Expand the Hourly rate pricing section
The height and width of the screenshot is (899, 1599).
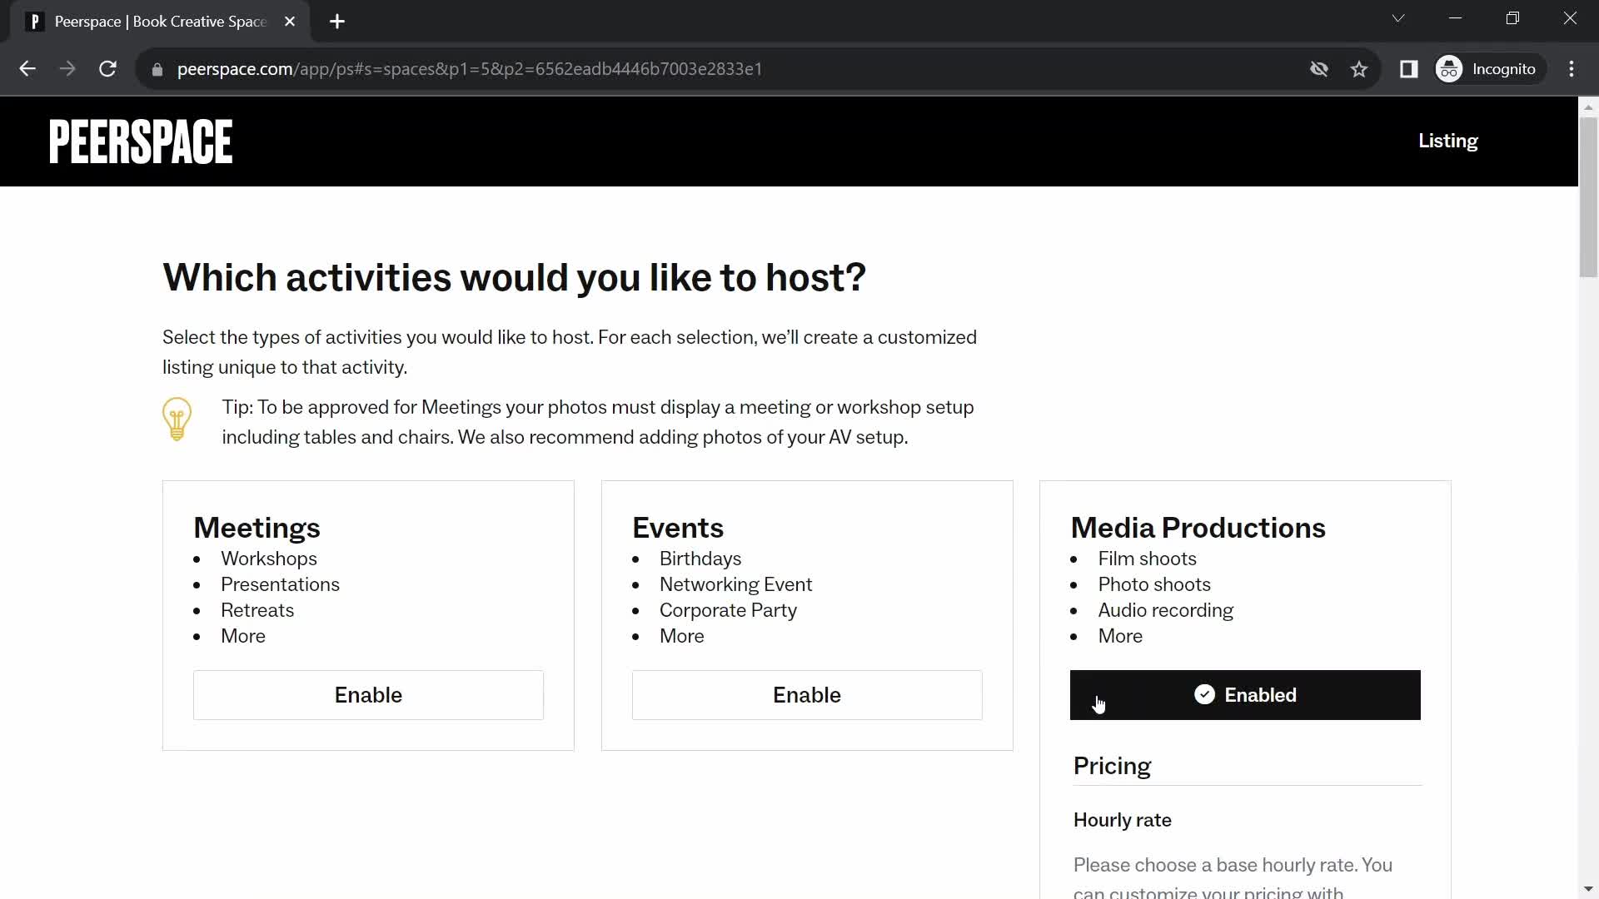click(x=1123, y=820)
